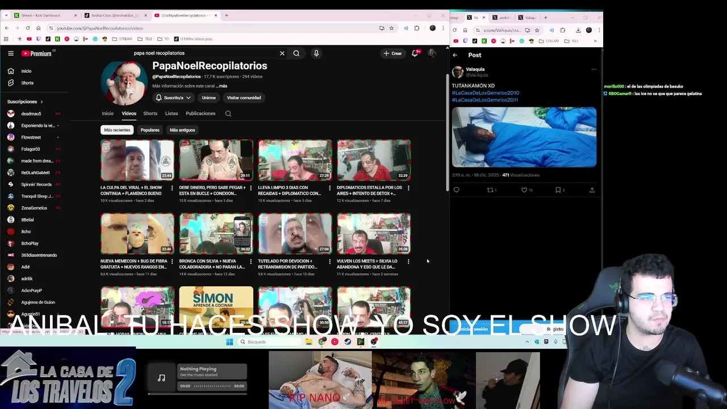727x409 pixels.
Task: Share Valaquia's post
Action: [592, 190]
